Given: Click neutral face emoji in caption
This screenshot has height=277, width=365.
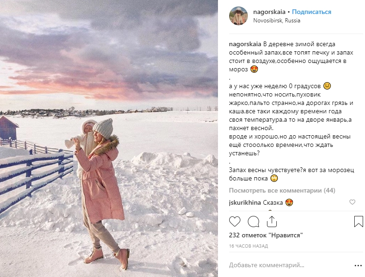Looking at the screenshot, I should pos(327,86).
